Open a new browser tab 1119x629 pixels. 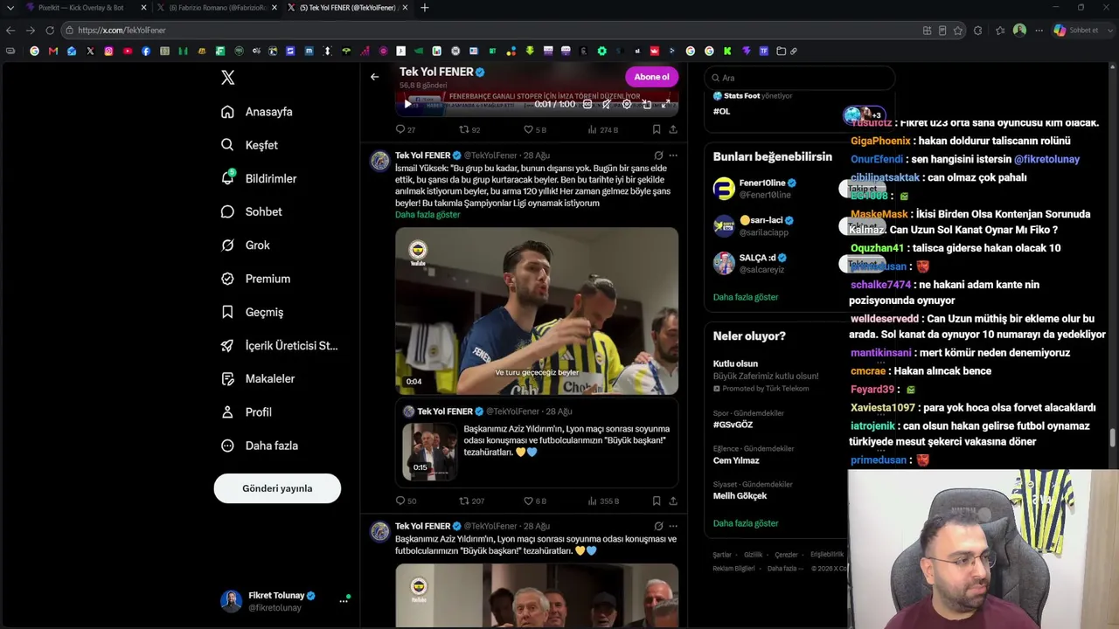pos(425,8)
